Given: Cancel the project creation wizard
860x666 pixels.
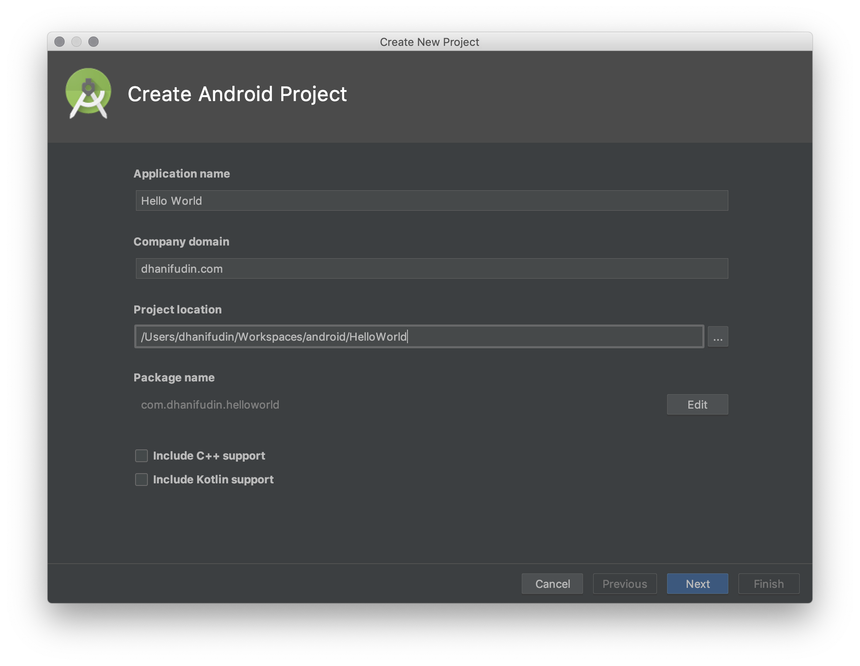Looking at the screenshot, I should tap(552, 584).
